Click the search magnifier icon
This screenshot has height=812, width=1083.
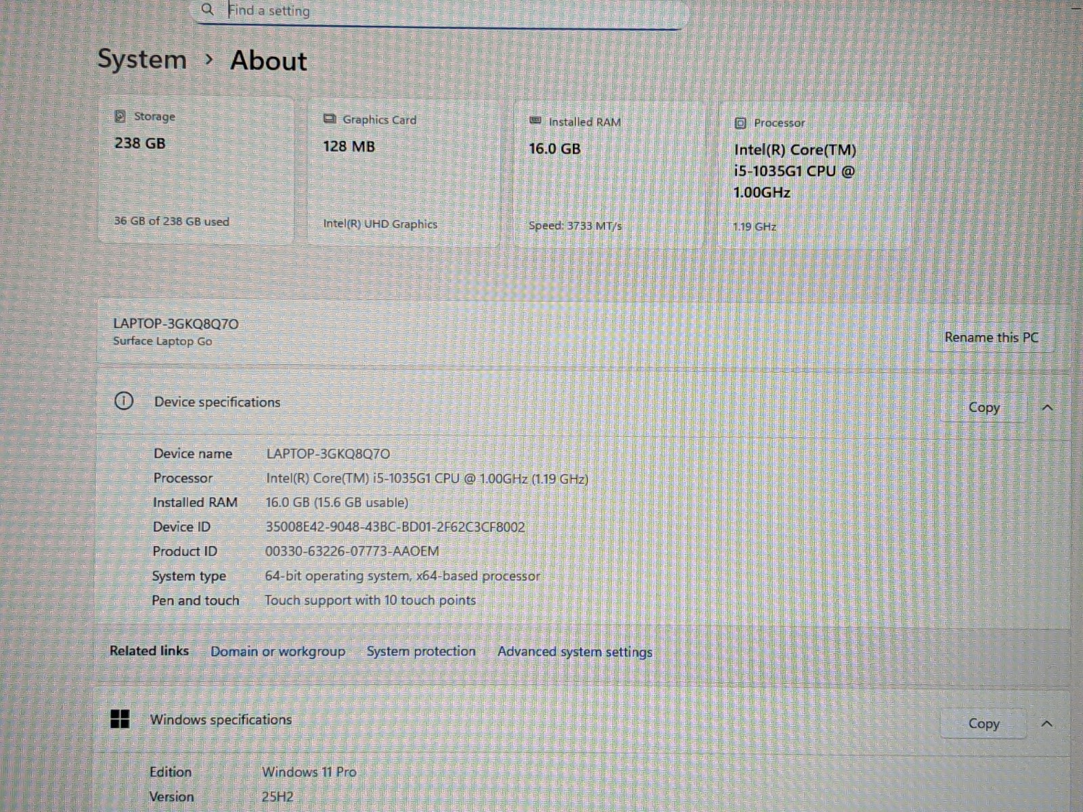(x=208, y=9)
